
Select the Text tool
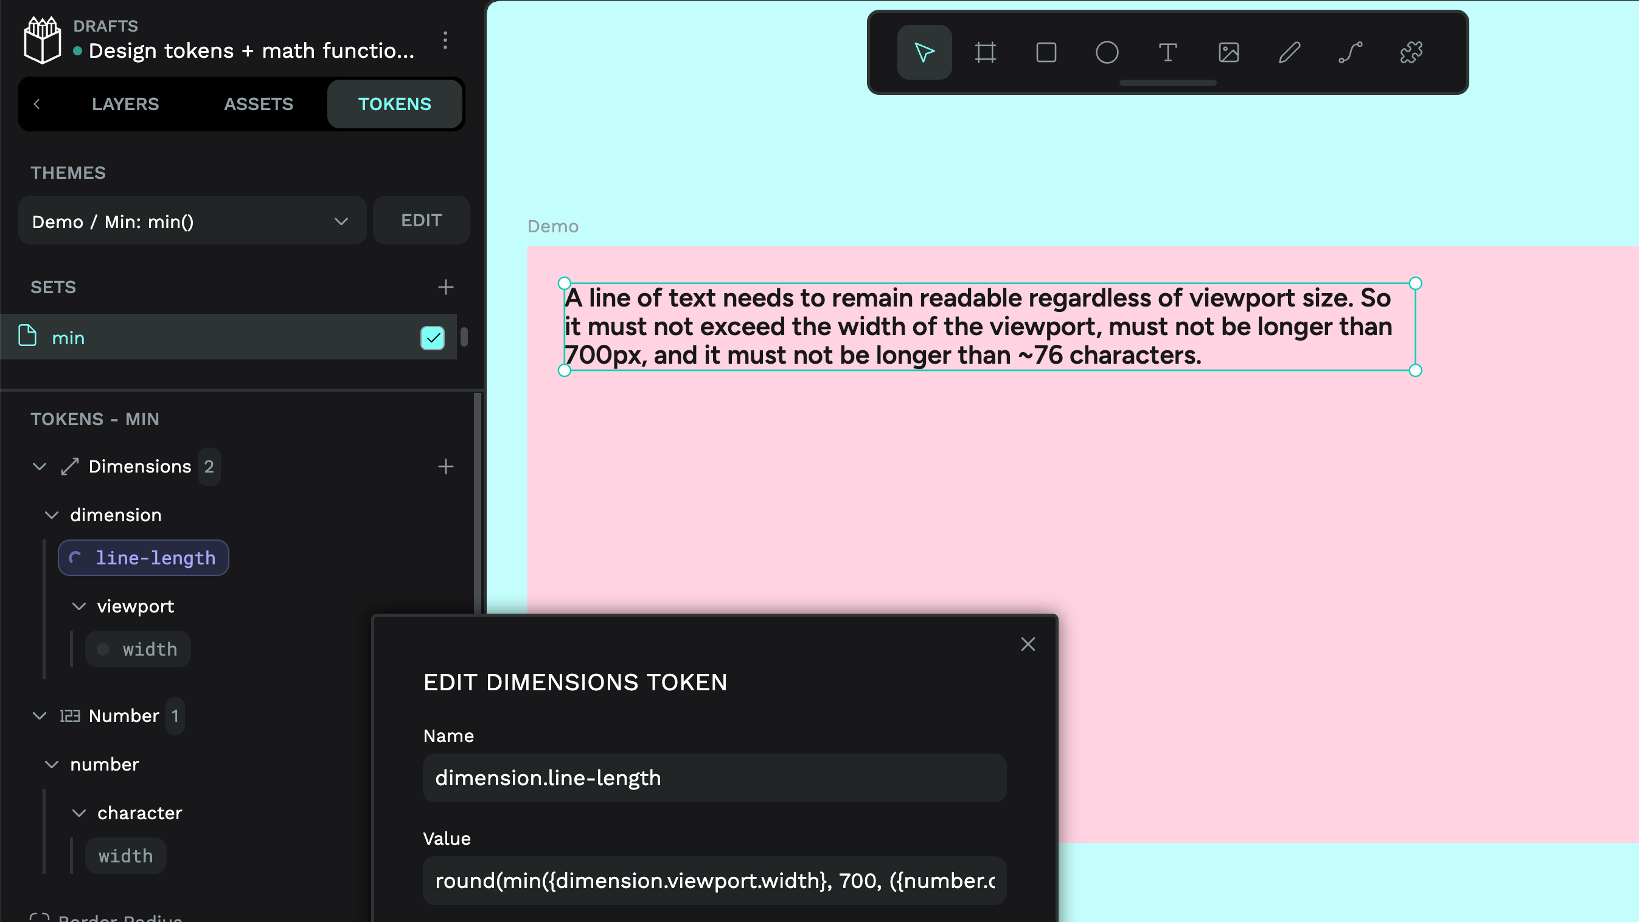point(1167,52)
